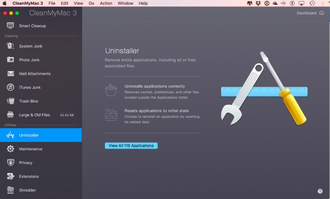Click the Uninstaller icon in the highlighted row
The height and width of the screenshot is (199, 330).
tap(10, 135)
